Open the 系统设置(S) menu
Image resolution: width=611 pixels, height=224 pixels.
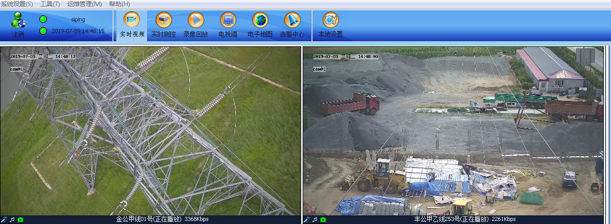[x=17, y=4]
